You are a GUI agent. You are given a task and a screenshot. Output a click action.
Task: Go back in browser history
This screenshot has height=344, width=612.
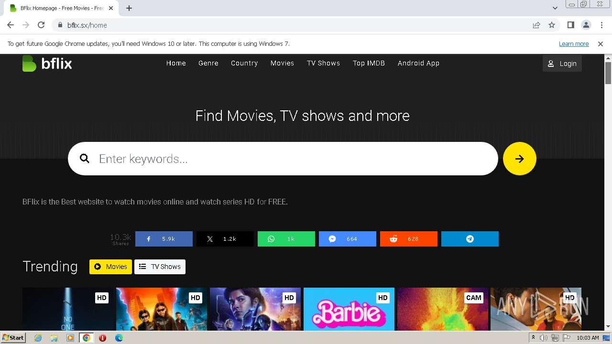tap(11, 25)
